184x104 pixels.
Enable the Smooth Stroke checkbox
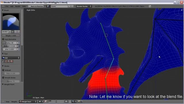click(x=3, y=78)
